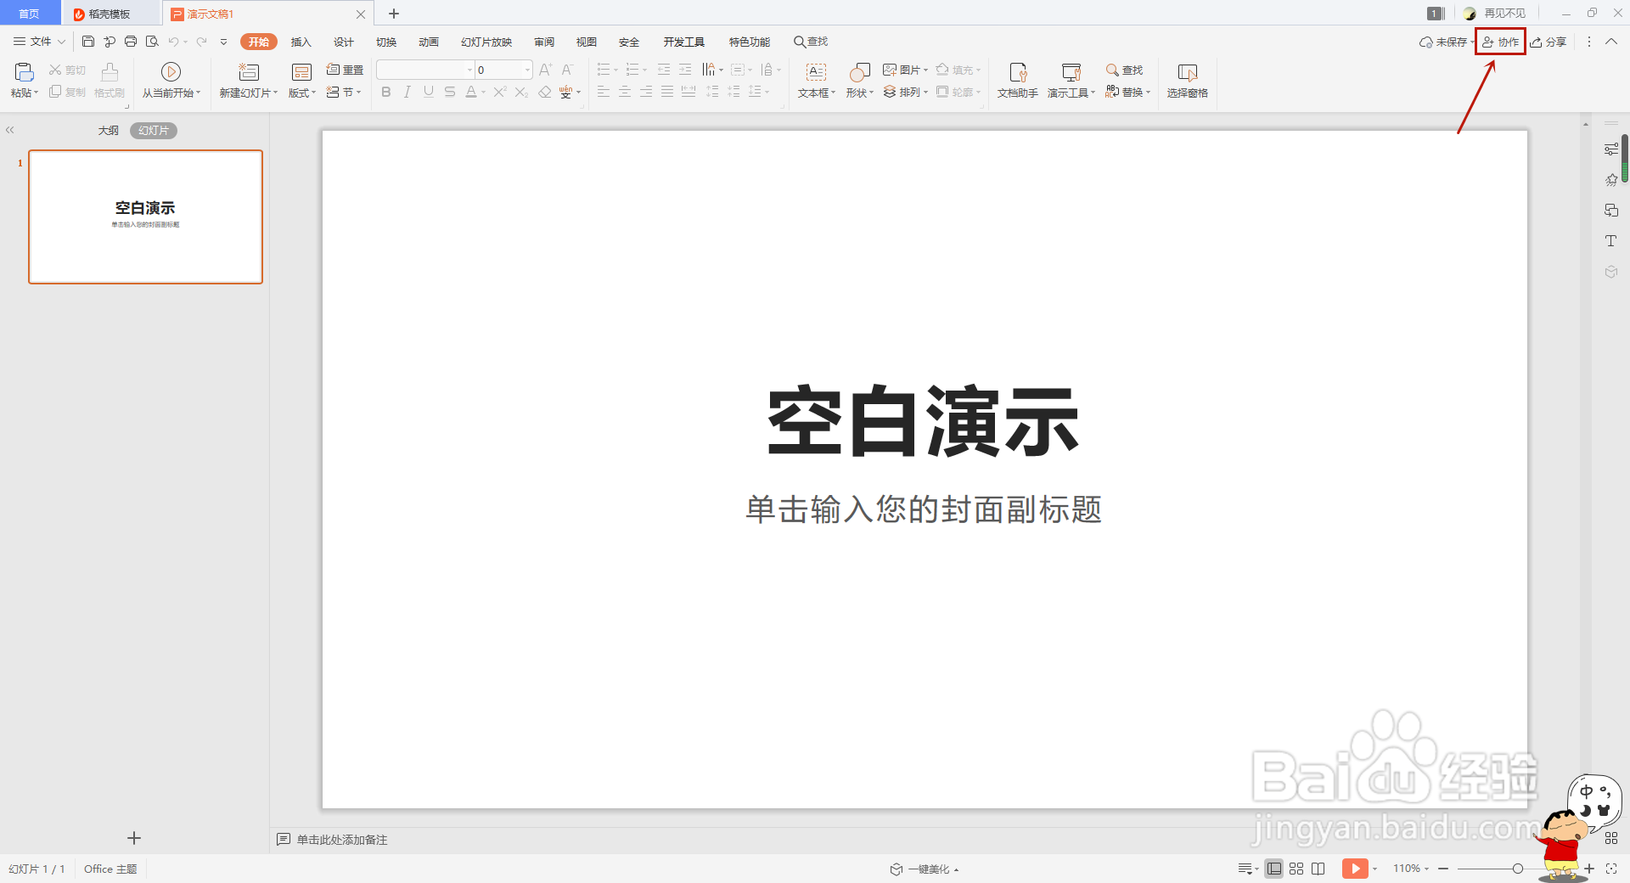This screenshot has width=1630, height=883.
Task: Start slideshow playback in status bar
Action: pyautogui.click(x=1356, y=869)
